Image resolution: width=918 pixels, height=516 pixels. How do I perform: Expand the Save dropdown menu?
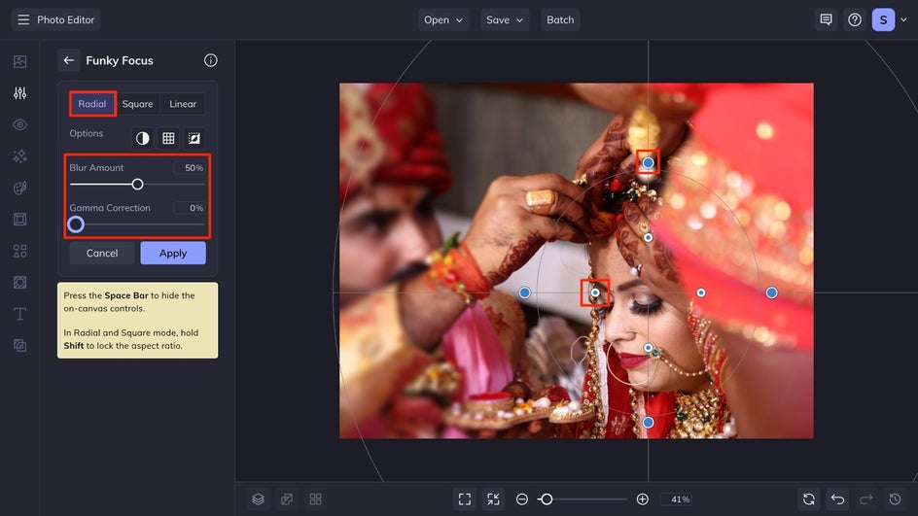tap(505, 19)
